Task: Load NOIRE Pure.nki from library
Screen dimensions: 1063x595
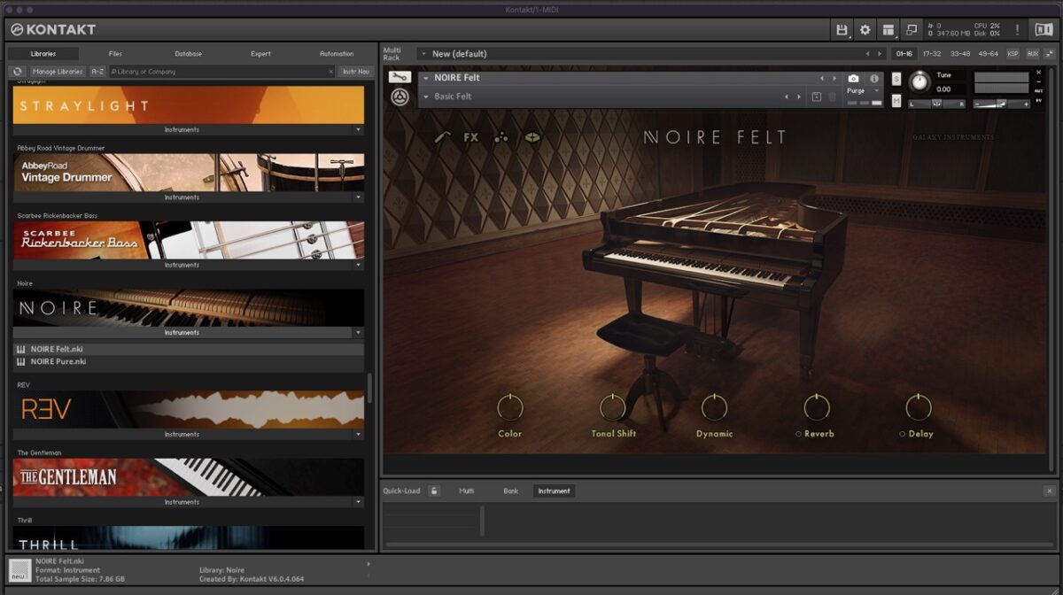Action: click(188, 361)
